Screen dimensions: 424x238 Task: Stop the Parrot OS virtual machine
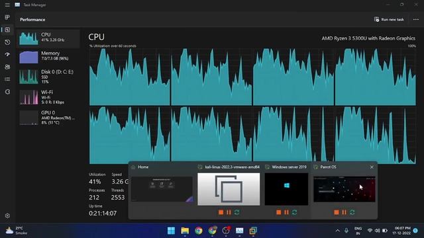(337, 212)
